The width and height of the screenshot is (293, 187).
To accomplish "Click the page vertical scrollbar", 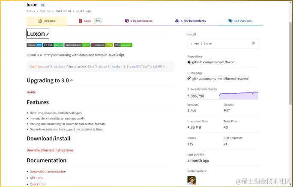I will 290,63.
